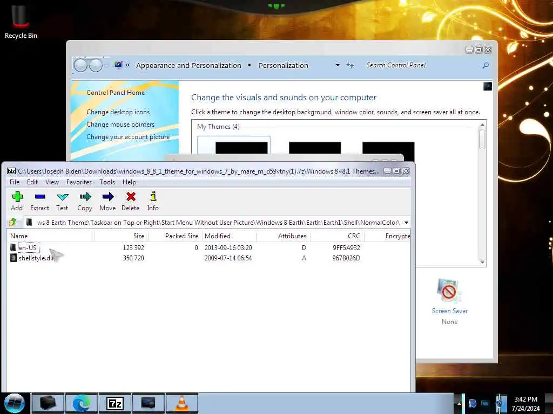Click the Personalization breadcrumb
The width and height of the screenshot is (553, 414).
pyautogui.click(x=284, y=65)
